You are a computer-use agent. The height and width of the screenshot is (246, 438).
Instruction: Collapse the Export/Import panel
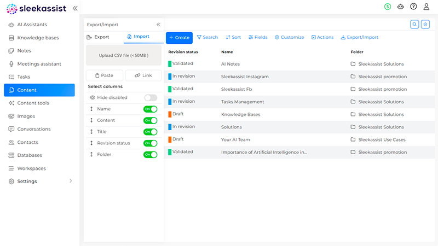click(x=158, y=25)
